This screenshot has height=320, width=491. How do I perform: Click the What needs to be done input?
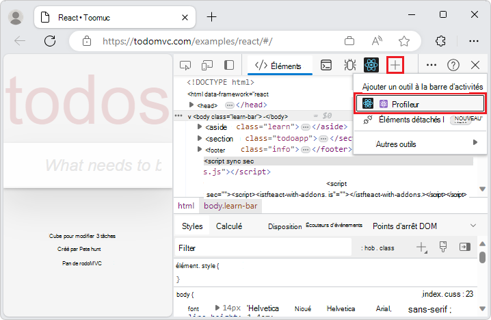pyautogui.click(x=88, y=165)
